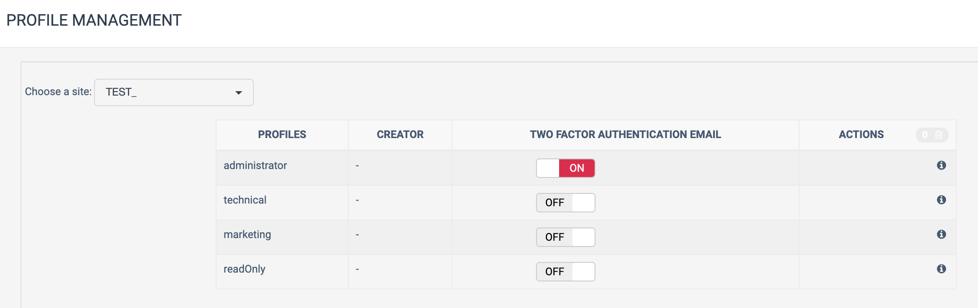Choose the readOnly profile name

(x=244, y=269)
